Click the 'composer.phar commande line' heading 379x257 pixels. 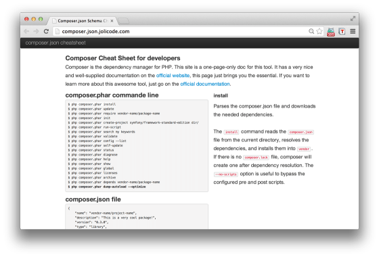point(112,95)
